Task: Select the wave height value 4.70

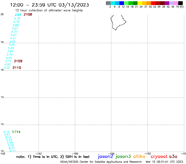Action: [14, 32]
